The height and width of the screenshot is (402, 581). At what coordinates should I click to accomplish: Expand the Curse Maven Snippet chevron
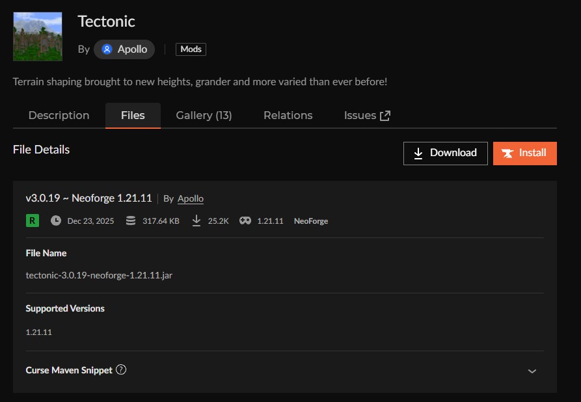click(532, 371)
